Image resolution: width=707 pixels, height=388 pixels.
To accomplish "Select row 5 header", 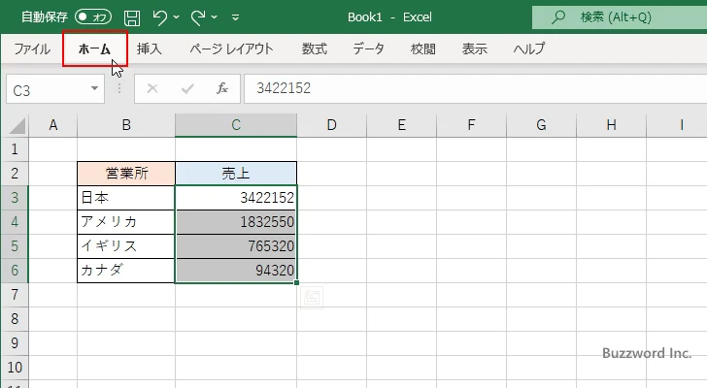I will click(x=15, y=246).
